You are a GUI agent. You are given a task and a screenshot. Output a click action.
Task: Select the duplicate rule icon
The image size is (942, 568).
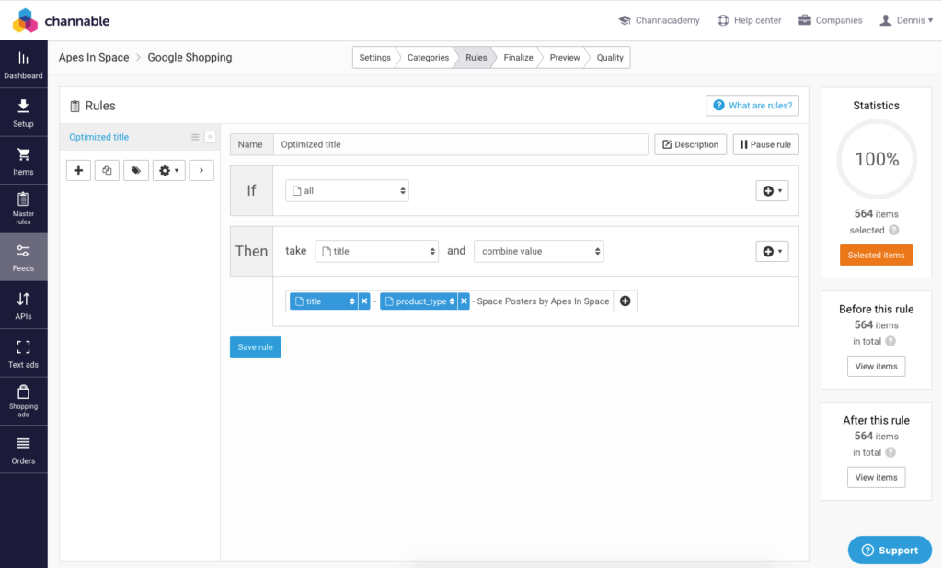point(106,170)
